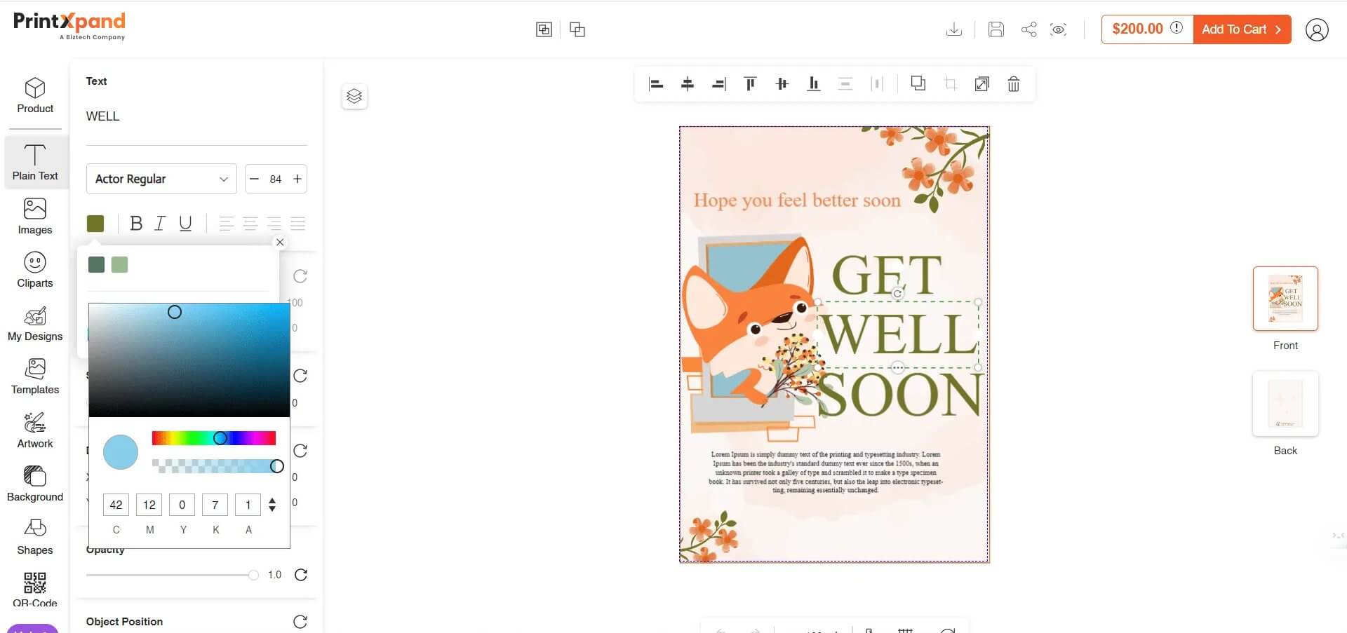Screen dimensions: 1347x633
Task: Open the QR-Code tool
Action: tap(35, 587)
